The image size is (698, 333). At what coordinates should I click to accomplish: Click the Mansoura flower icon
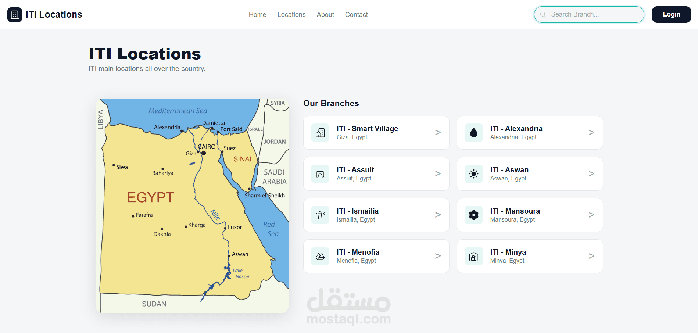pyautogui.click(x=474, y=215)
